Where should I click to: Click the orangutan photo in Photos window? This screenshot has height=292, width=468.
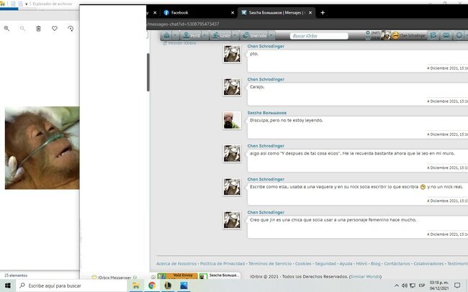42,148
